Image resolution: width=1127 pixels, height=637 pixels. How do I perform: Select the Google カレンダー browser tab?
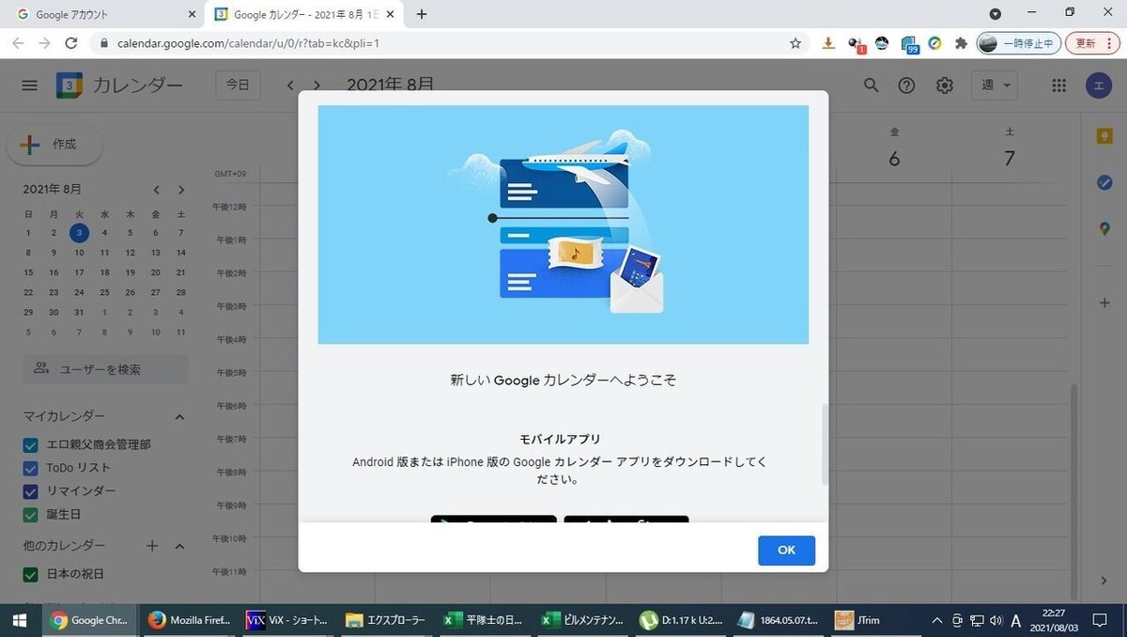291,14
